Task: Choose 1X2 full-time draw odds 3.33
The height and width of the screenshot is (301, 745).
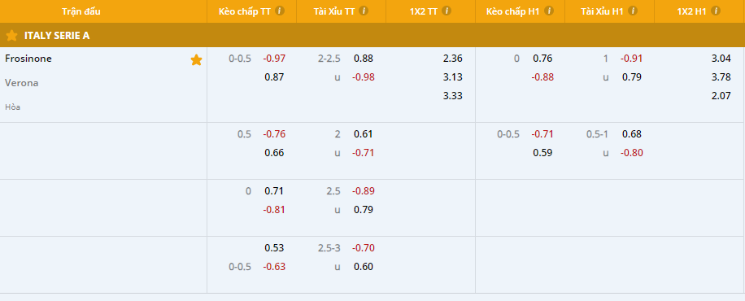Action: [x=453, y=95]
